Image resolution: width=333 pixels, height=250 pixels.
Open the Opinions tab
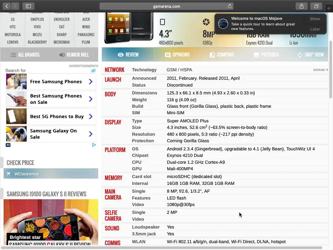pos(177,55)
